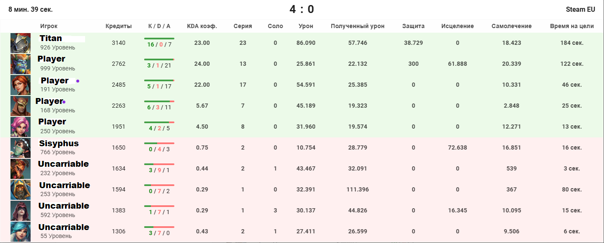Sort by the Кредиты column header
This screenshot has height=243, width=604.
(119, 26)
